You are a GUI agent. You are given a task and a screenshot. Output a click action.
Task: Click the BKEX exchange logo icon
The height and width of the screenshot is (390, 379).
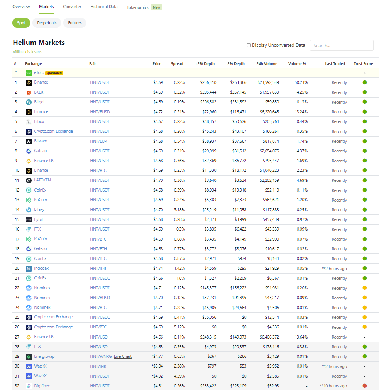click(x=29, y=92)
